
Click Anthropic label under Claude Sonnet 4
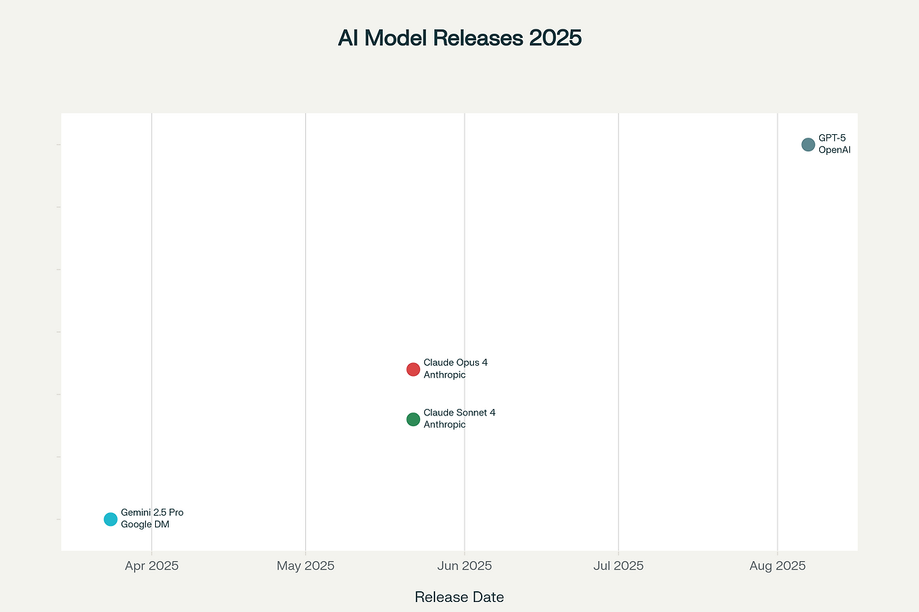click(x=444, y=424)
